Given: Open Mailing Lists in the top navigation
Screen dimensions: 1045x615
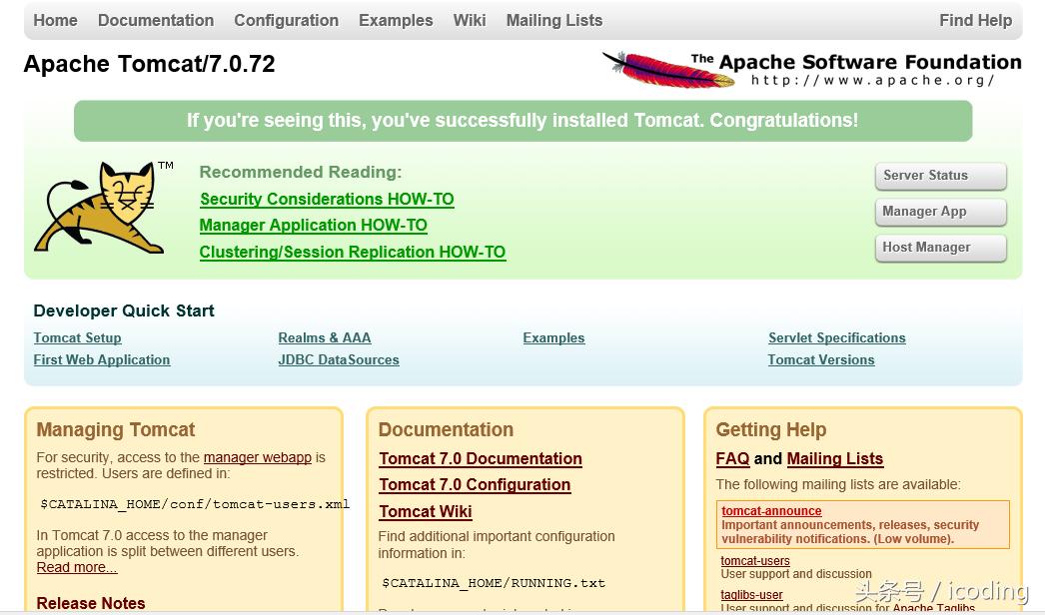Looking at the screenshot, I should [x=553, y=21].
